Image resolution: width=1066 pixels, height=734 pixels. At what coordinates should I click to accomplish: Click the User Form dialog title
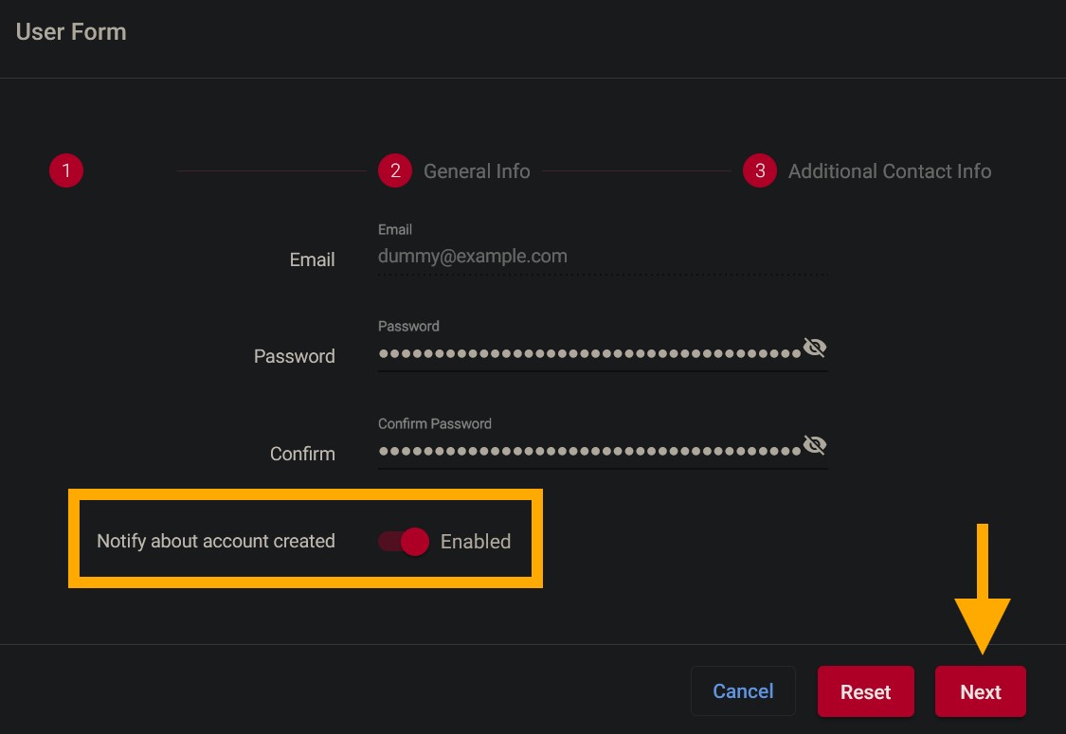point(71,31)
